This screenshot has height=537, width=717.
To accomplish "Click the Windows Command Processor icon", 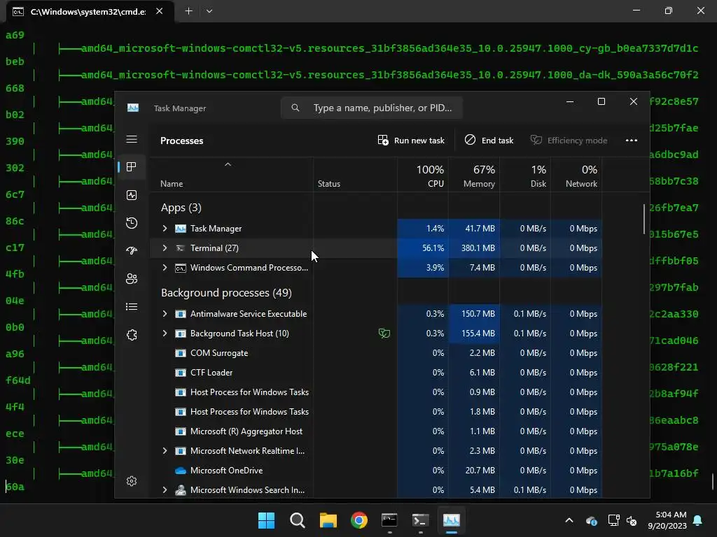I will point(181,268).
